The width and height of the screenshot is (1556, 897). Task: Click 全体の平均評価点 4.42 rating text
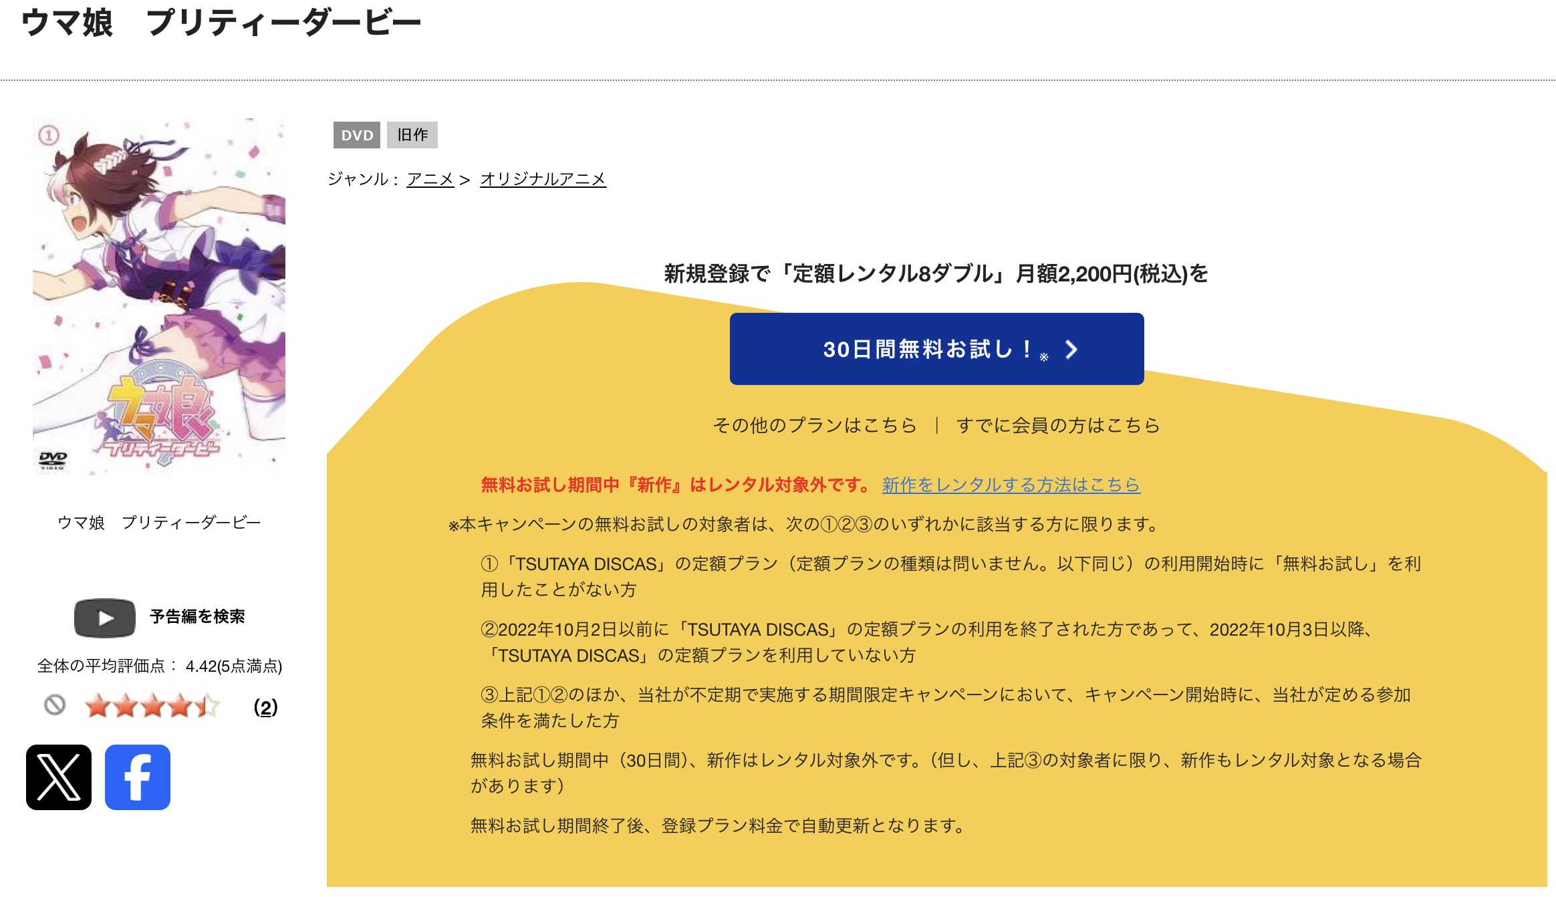pyautogui.click(x=160, y=666)
